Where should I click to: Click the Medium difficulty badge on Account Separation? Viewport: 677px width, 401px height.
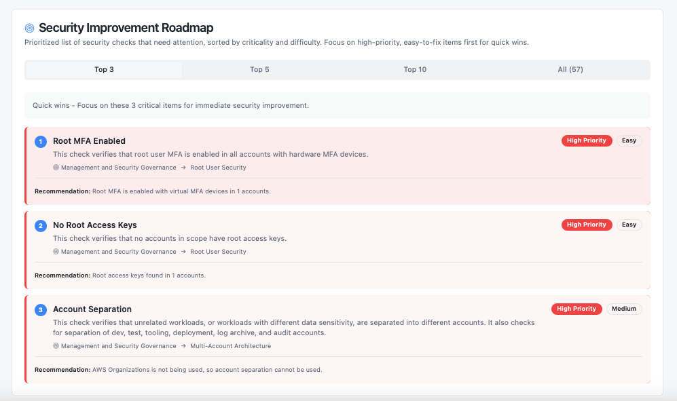click(624, 309)
